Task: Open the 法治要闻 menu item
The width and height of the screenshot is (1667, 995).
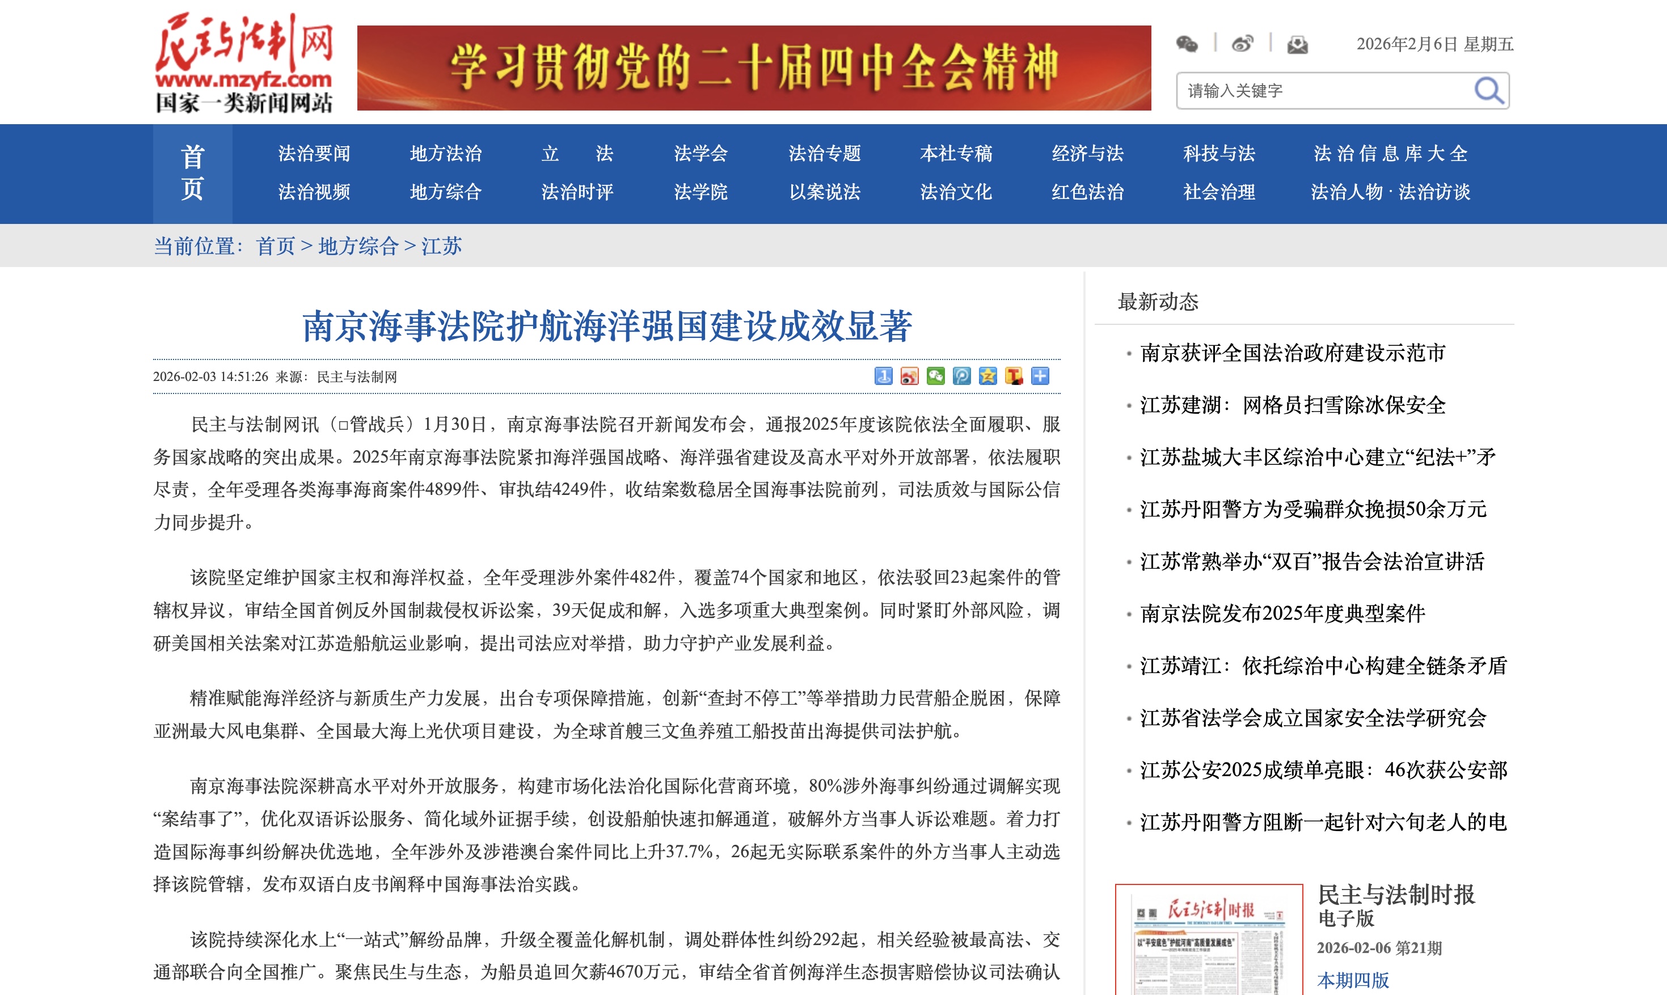Action: coord(314,154)
